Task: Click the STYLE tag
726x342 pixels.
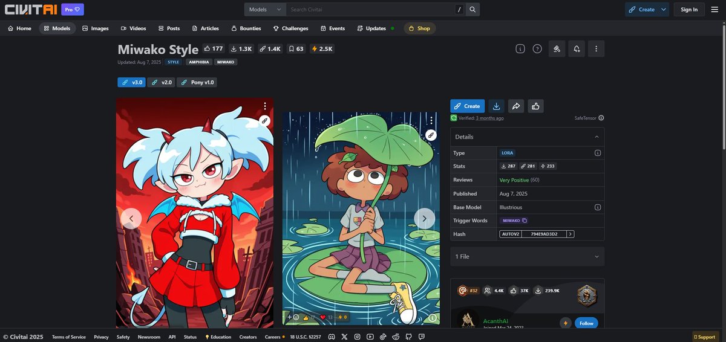Action: tap(174, 62)
